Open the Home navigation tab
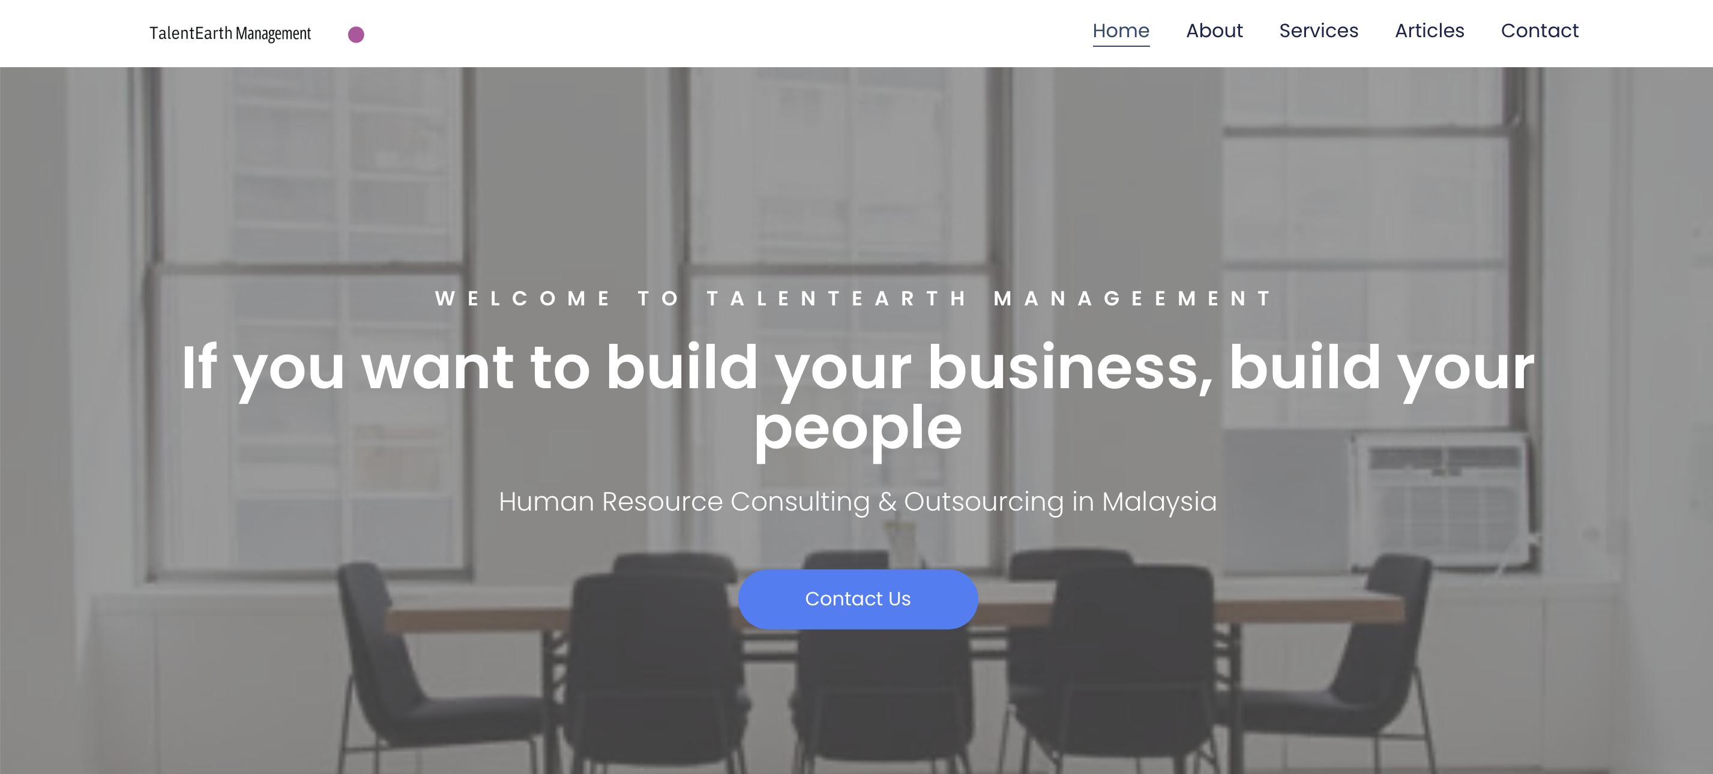The width and height of the screenshot is (1713, 774). 1121,31
